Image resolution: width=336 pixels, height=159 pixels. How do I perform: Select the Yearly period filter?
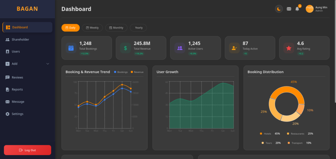(x=138, y=28)
